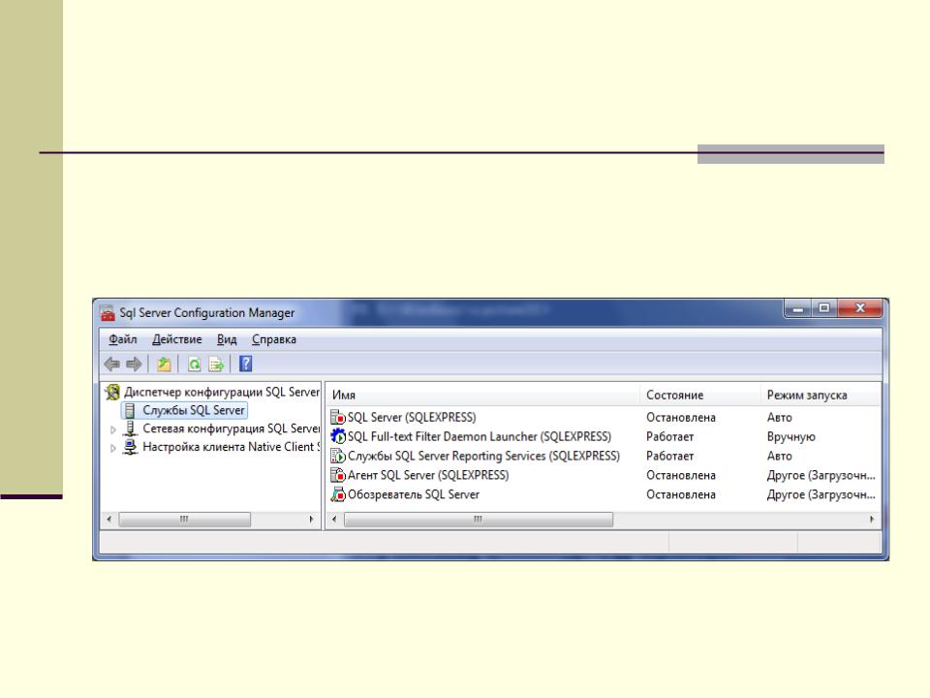Image resolution: width=930 pixels, height=698 pixels.
Task: Expand the Сетевая конфигурация SQL Server node
Action: tap(112, 429)
